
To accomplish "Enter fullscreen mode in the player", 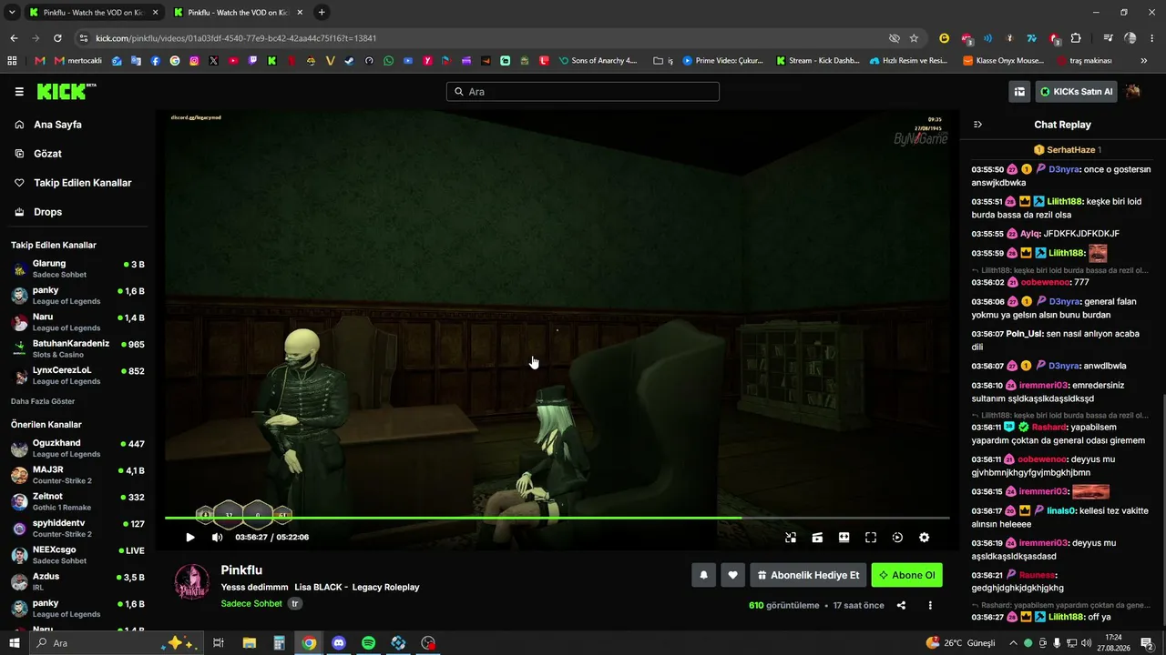I will tap(870, 538).
